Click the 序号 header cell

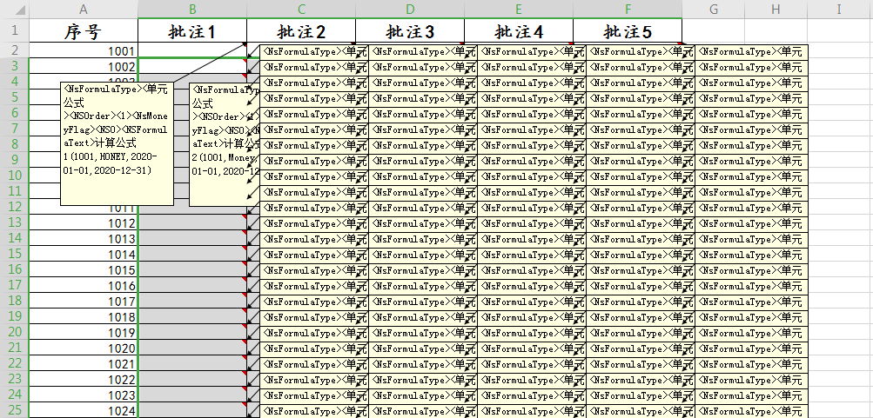84,30
